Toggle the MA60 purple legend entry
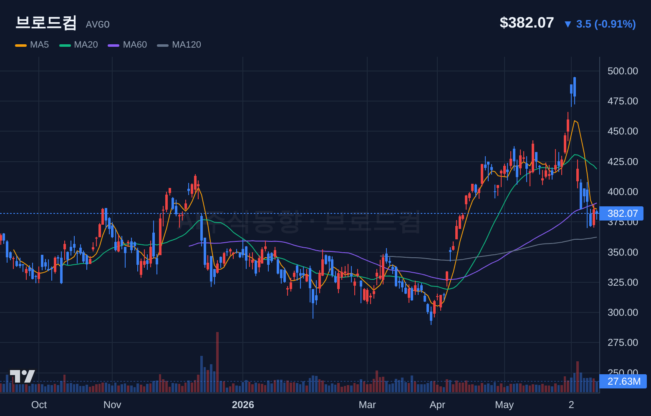Image resolution: width=651 pixels, height=416 pixels. click(x=127, y=45)
